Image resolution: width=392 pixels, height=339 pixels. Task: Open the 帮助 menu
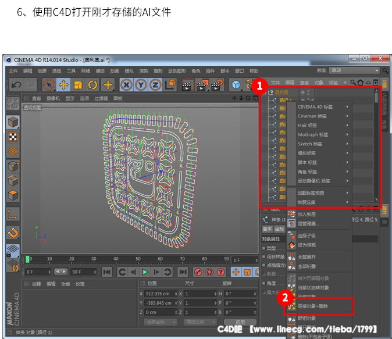coord(254,71)
